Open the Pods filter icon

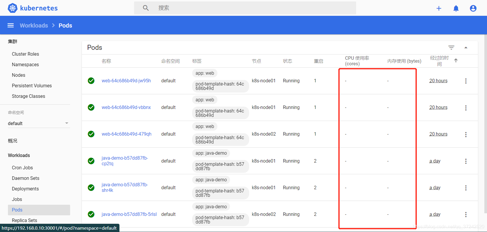pyautogui.click(x=451, y=47)
